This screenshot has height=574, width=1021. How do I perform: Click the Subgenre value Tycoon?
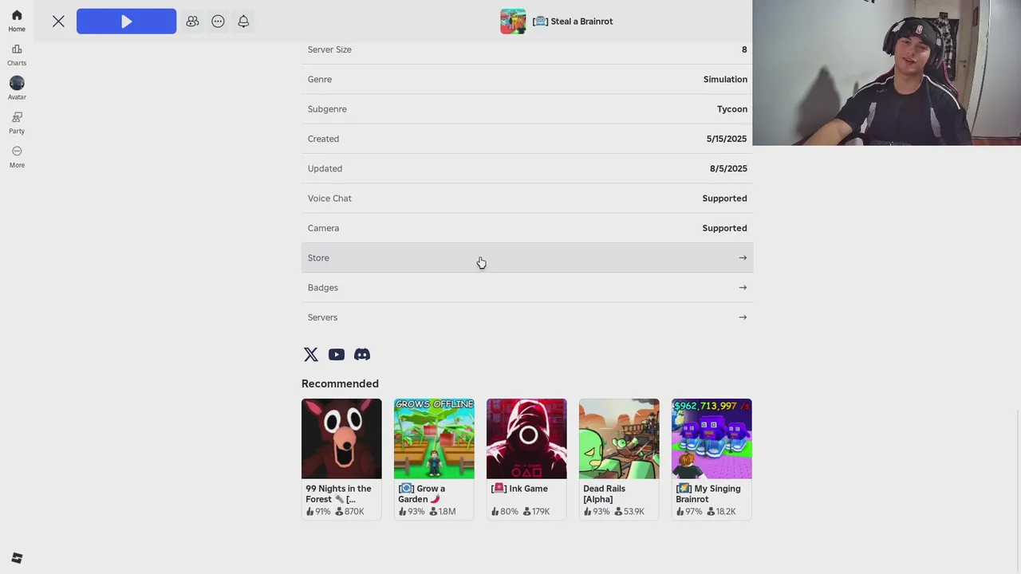(732, 109)
